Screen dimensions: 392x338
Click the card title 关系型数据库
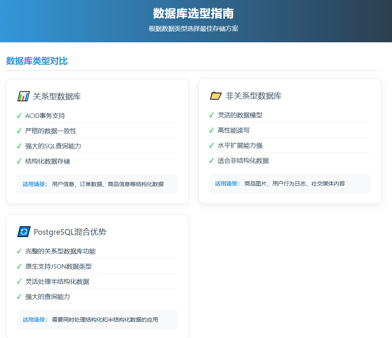tap(57, 96)
